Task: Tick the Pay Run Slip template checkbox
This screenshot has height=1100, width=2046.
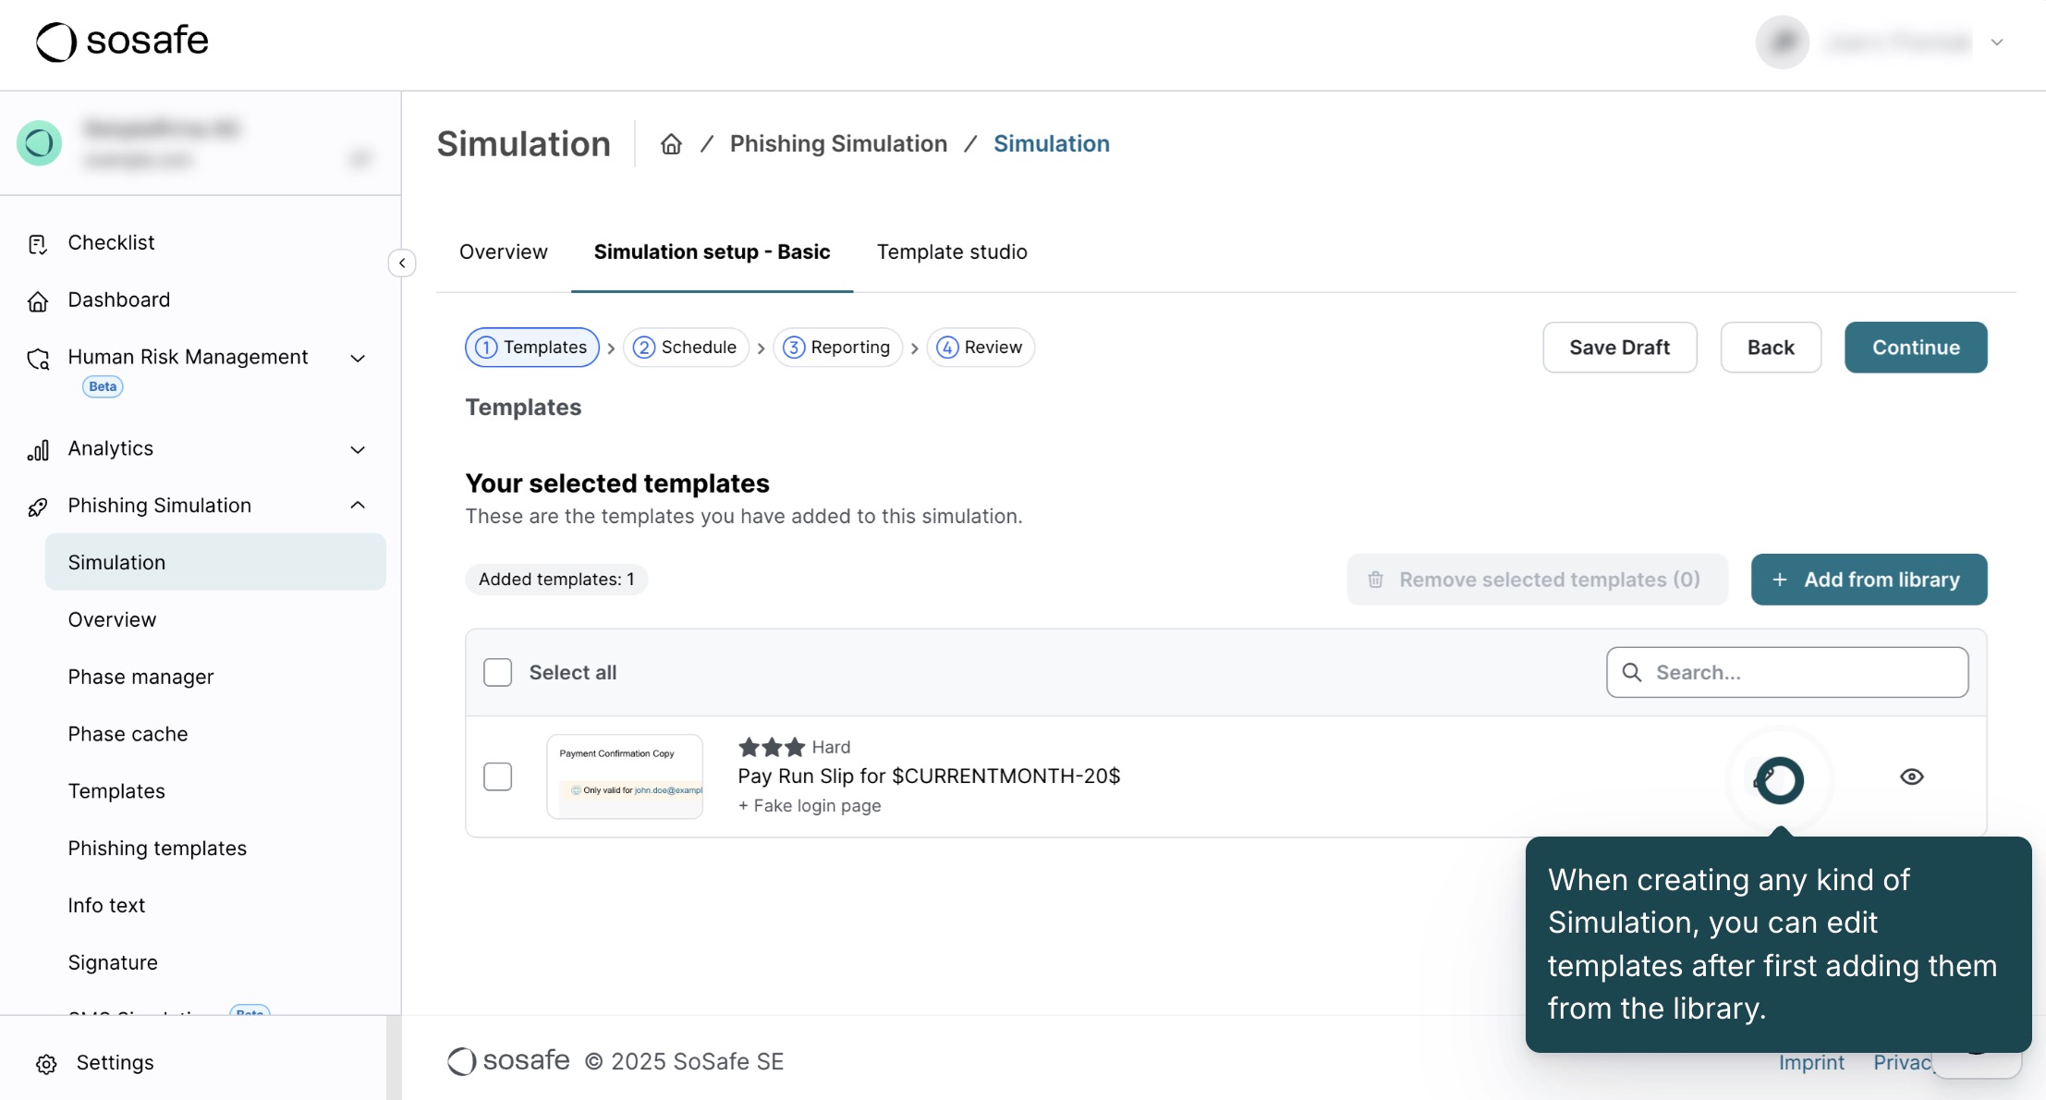Action: click(x=498, y=776)
